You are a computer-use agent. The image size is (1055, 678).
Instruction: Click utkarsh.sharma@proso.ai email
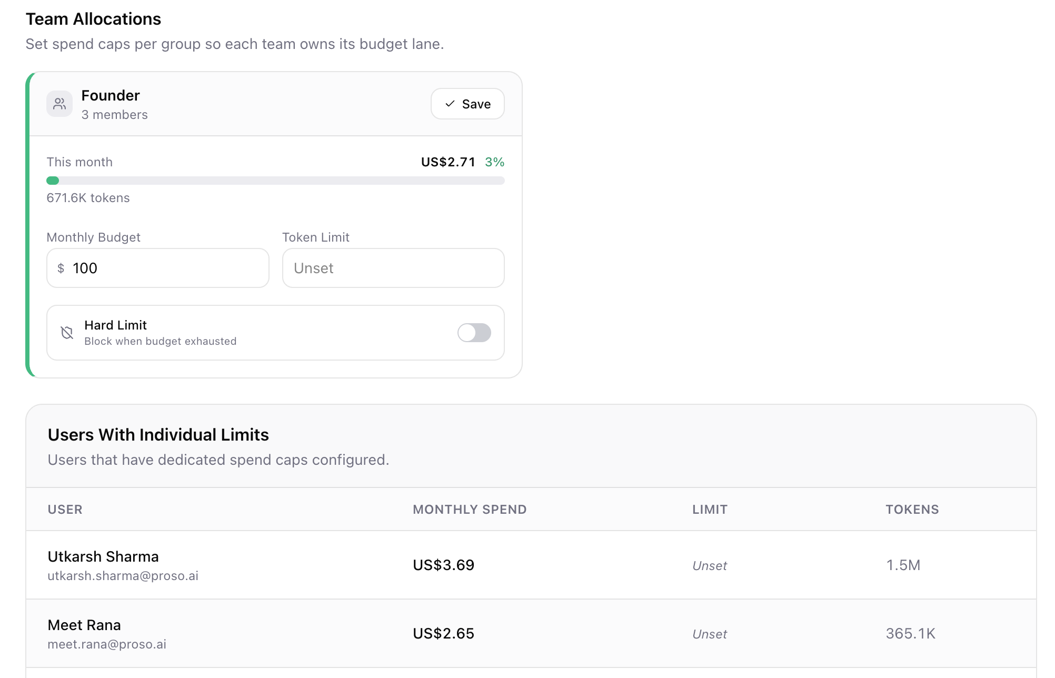(123, 576)
